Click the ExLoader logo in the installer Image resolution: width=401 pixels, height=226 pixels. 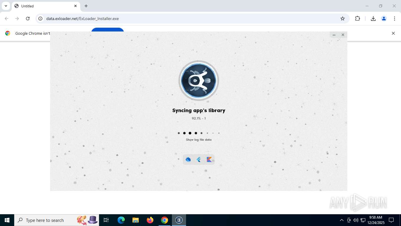[x=198, y=80]
